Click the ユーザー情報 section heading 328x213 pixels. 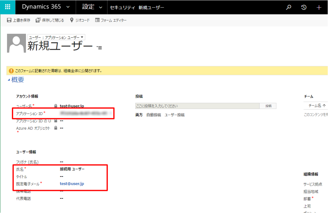coord(26,152)
